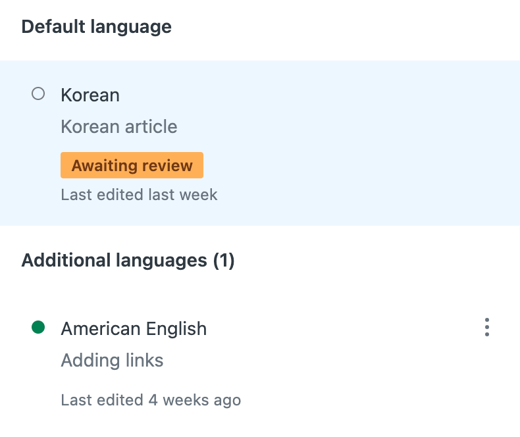
Task: Click the orange Awaiting review badge
Action: pos(132,166)
